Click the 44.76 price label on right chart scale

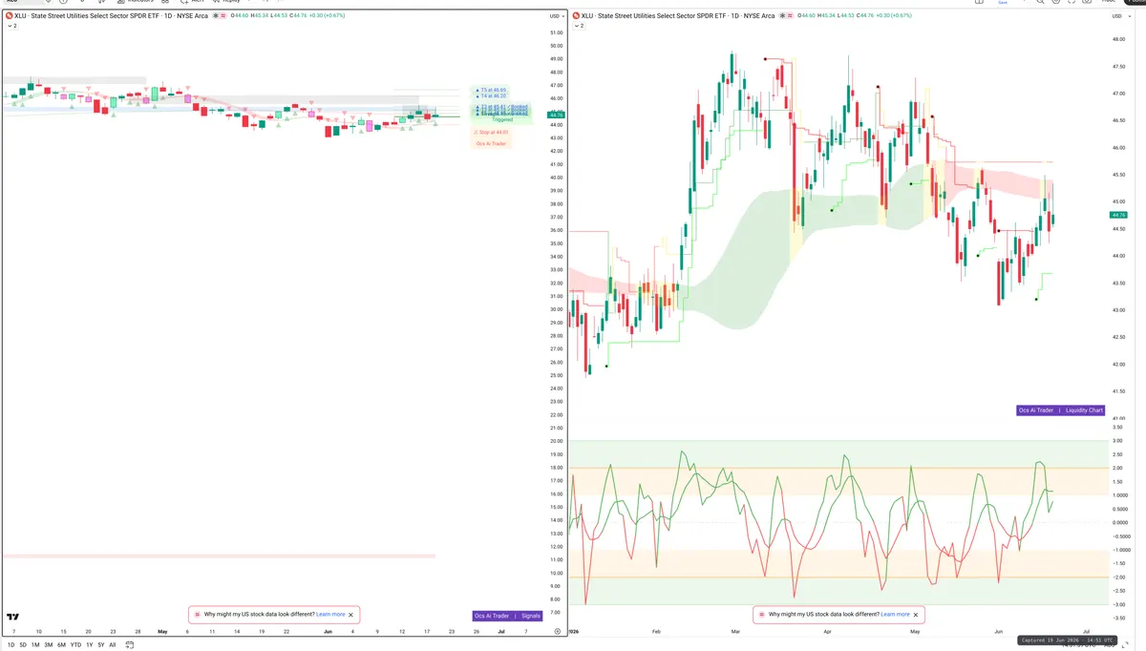pos(1118,215)
